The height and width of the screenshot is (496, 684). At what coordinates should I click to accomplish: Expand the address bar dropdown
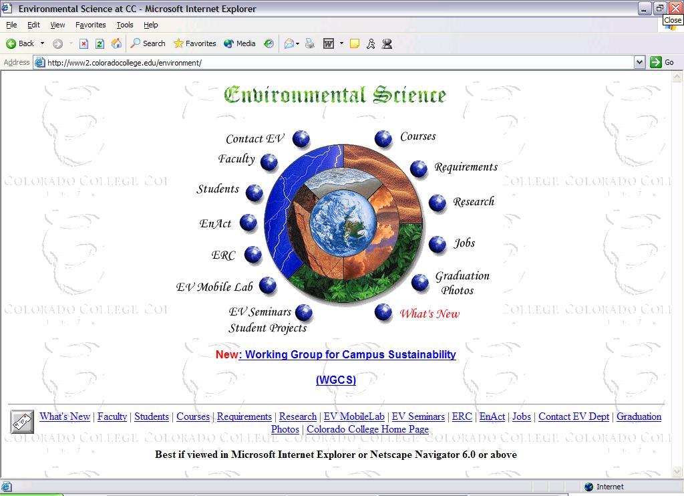pos(639,62)
